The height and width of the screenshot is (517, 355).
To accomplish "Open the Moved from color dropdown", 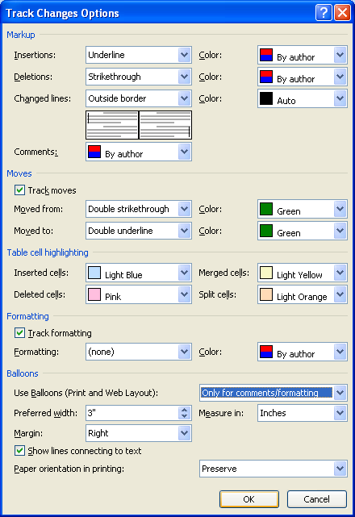I will pyautogui.click(x=303, y=209).
